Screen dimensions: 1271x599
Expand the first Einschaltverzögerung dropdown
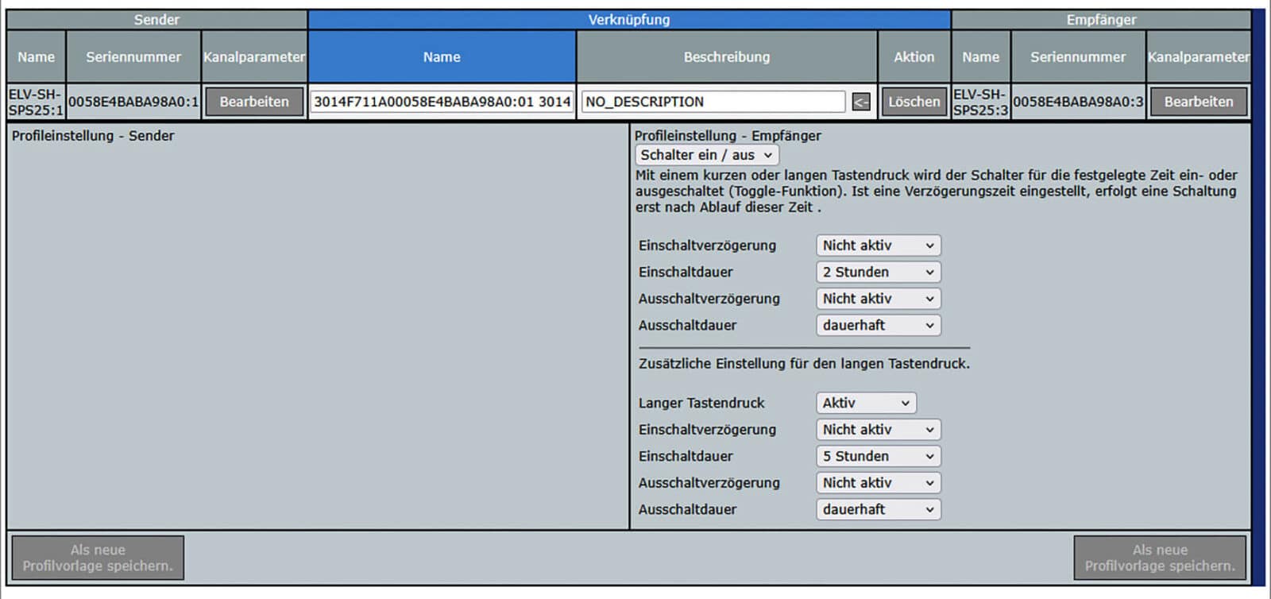[878, 245]
